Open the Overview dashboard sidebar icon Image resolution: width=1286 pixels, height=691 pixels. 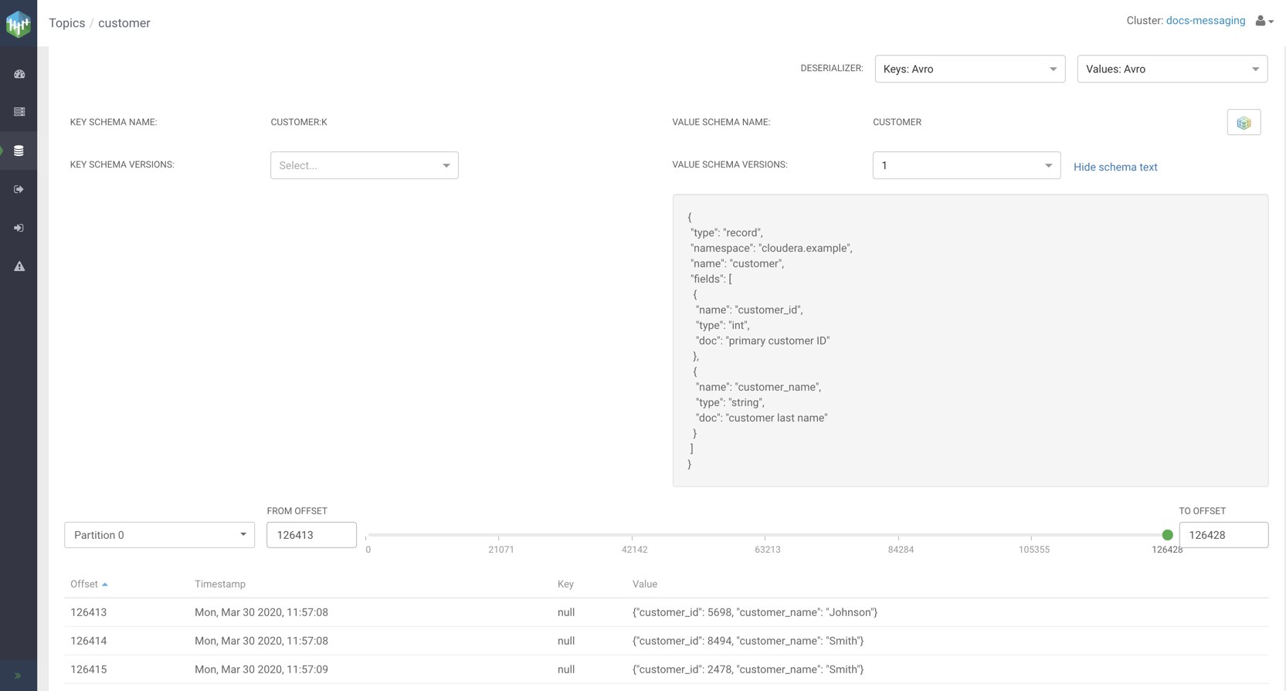19,74
